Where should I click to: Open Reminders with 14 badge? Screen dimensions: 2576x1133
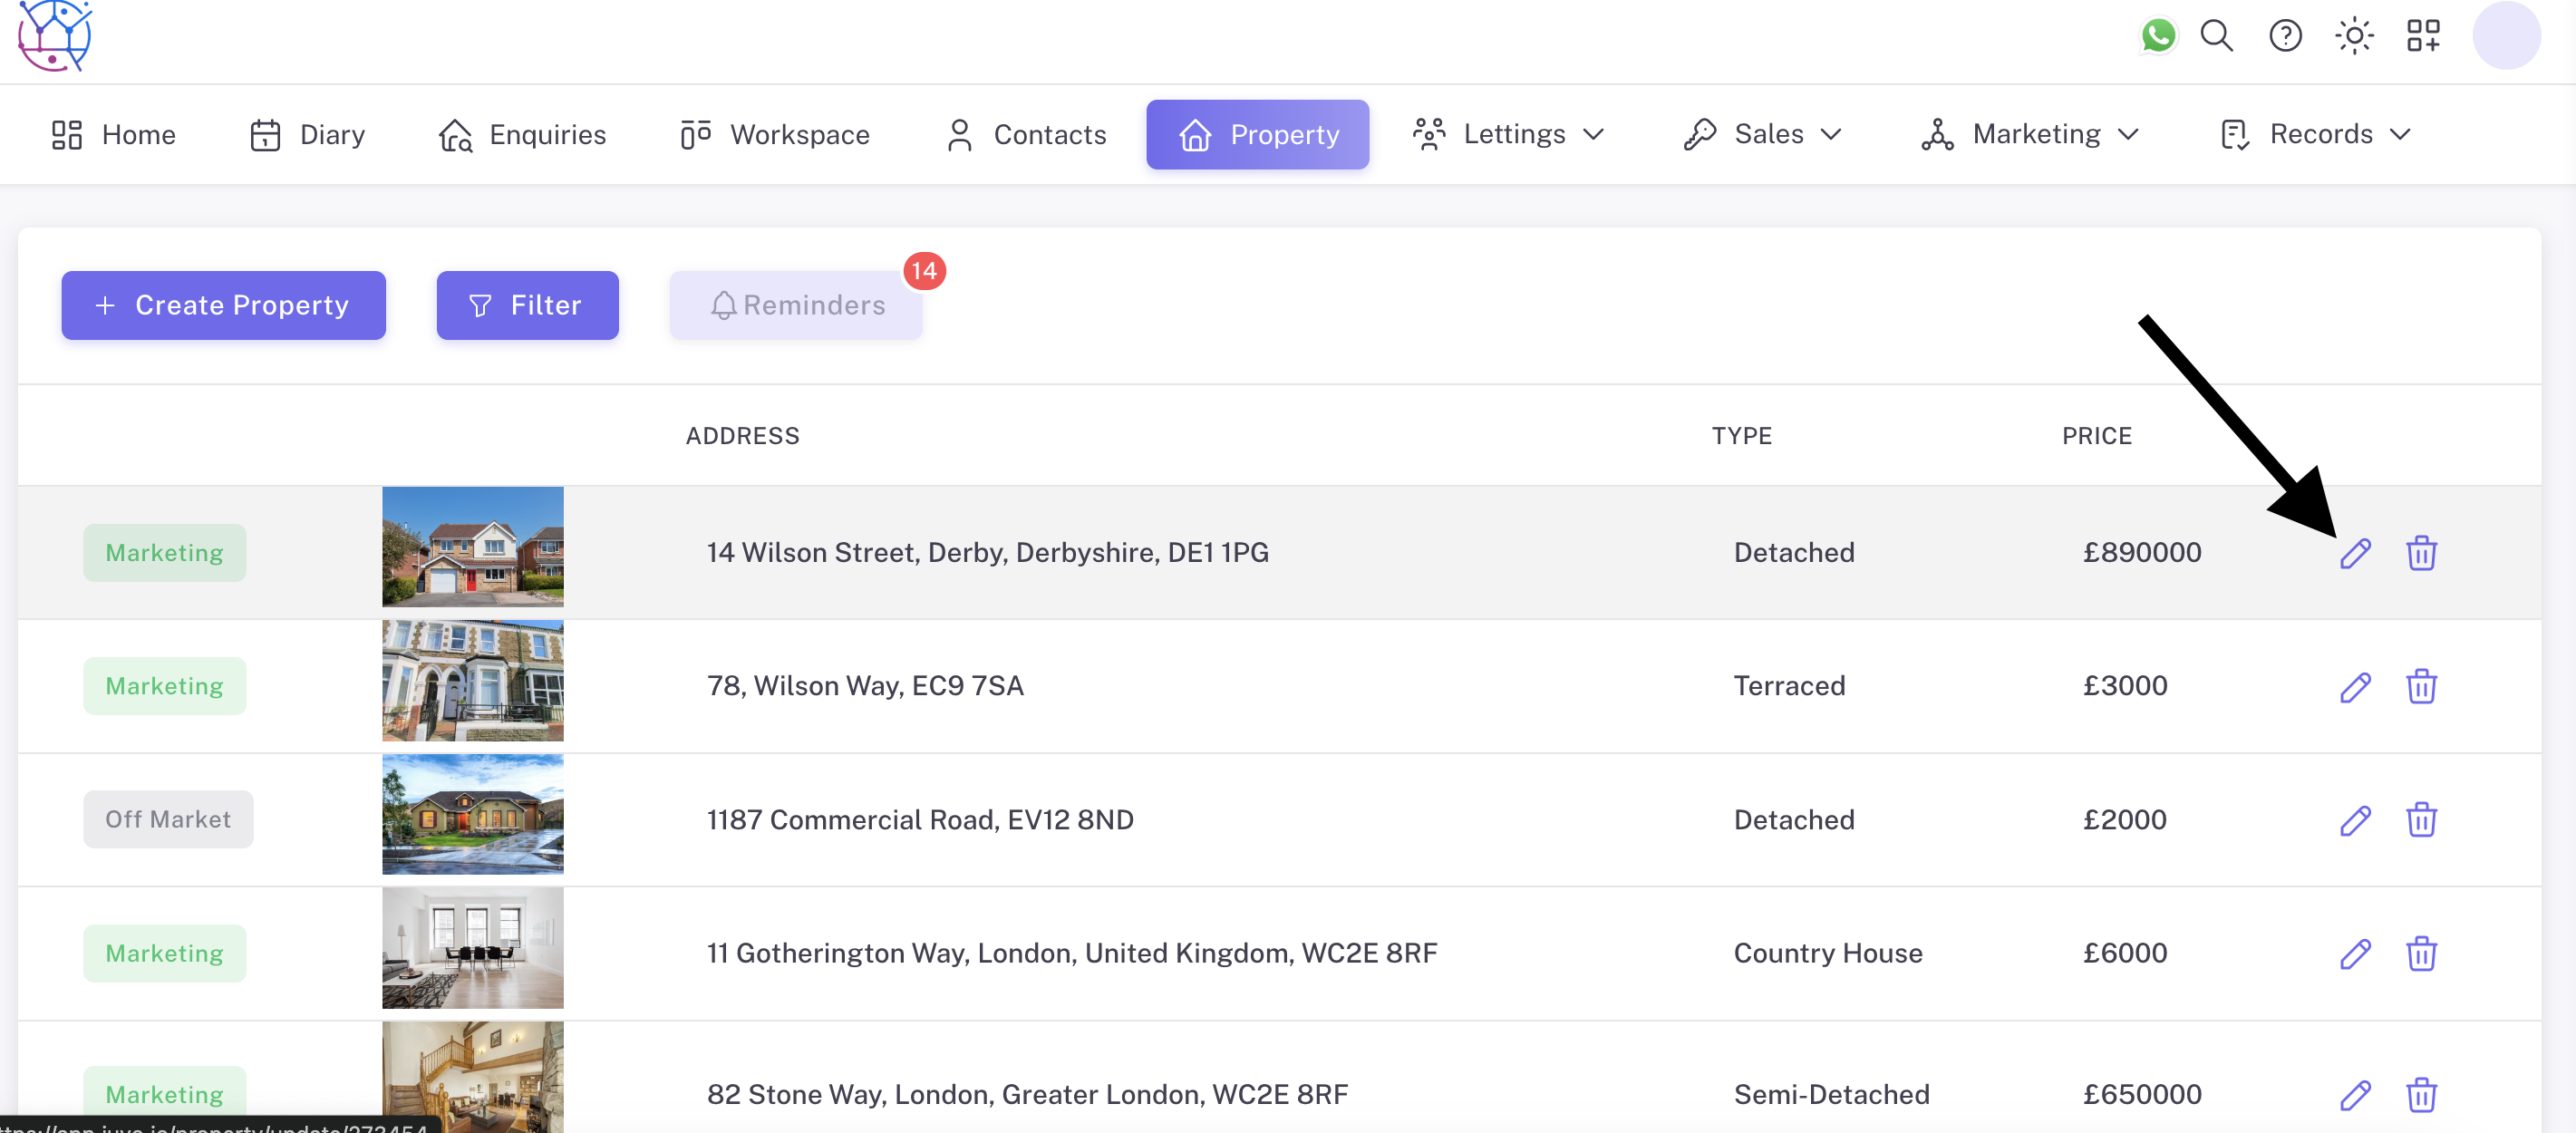796,305
